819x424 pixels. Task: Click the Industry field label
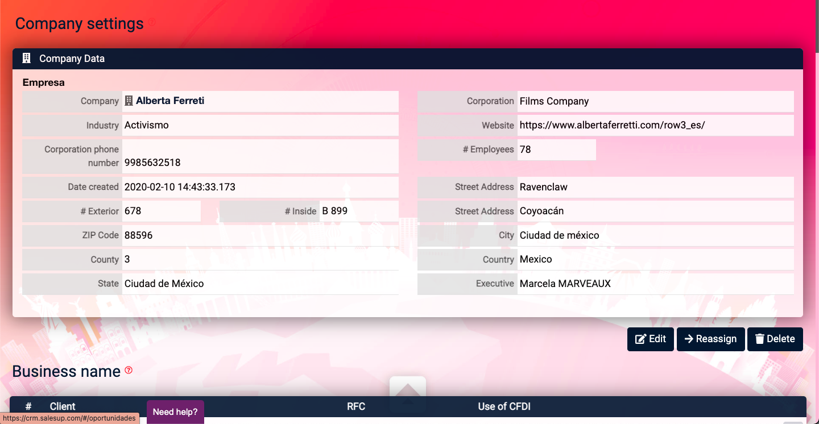point(103,125)
